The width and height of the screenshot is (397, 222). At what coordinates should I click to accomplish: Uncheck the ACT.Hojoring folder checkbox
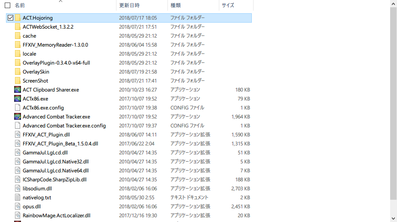[10, 18]
